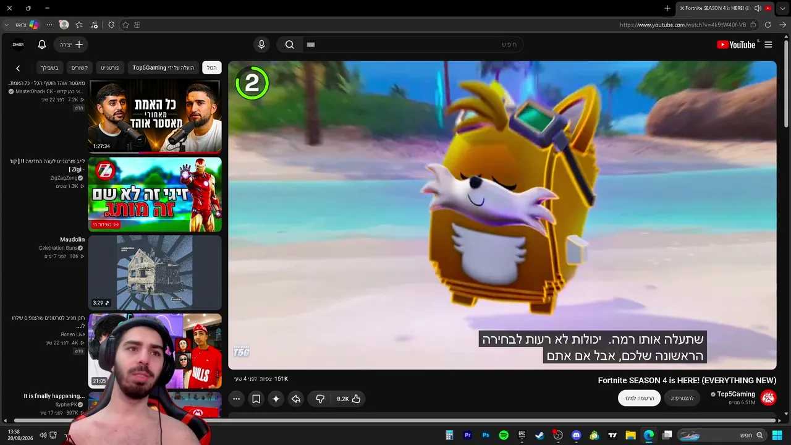Open Photoshop from the taskbar
Screen dimensions: 791x445
[x=486, y=435]
